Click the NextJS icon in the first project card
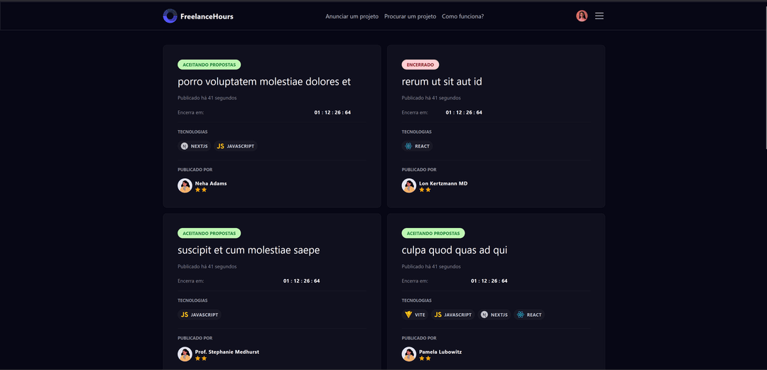The height and width of the screenshot is (370, 767). tap(185, 146)
